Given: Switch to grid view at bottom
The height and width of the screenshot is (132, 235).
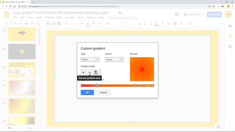Looking at the screenshot, I should [x=30, y=128].
